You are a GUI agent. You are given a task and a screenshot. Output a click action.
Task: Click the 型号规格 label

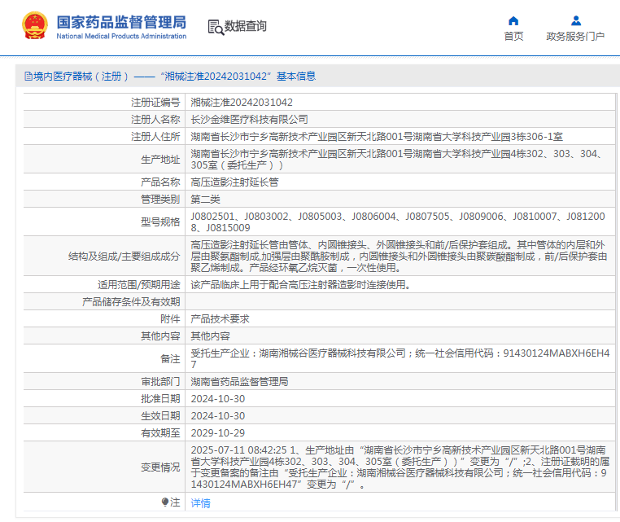coord(160,222)
